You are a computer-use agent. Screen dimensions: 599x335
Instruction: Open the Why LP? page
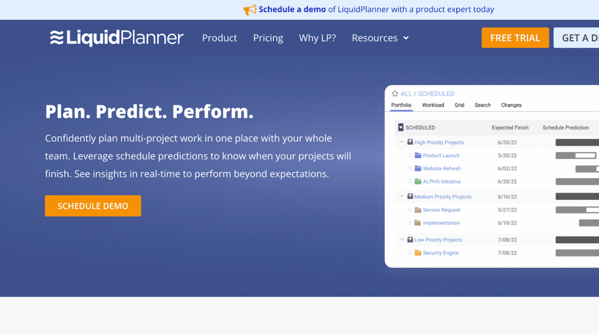(318, 38)
